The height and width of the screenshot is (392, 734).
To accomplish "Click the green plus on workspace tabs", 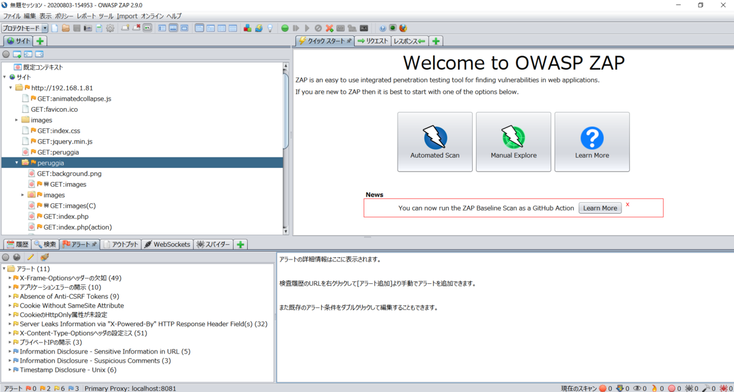I will pos(436,41).
